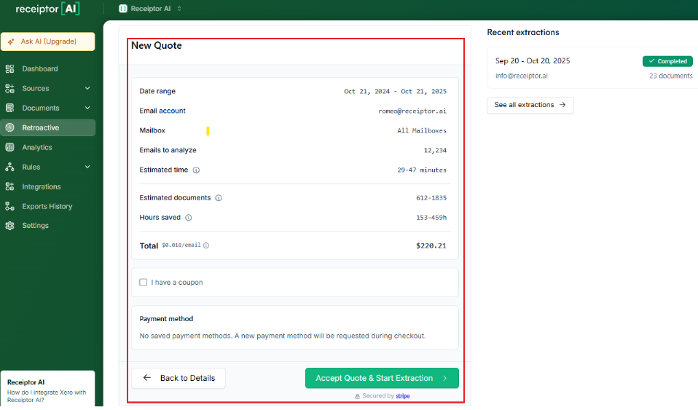
Task: Click the Total price-per-email info icon
Action: click(x=206, y=245)
